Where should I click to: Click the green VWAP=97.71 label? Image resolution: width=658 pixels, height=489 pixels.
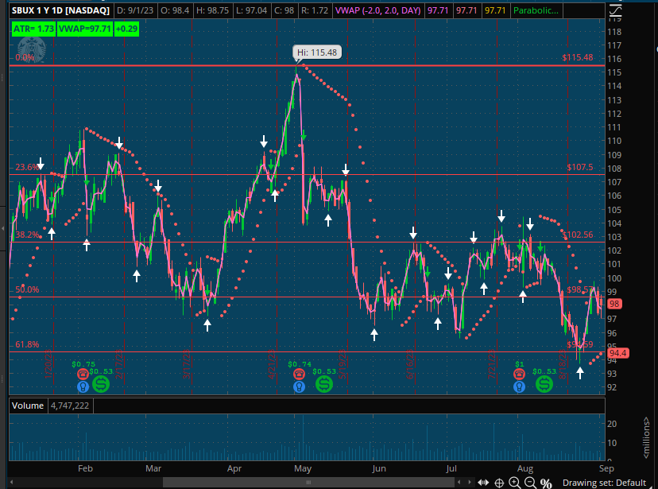84,29
